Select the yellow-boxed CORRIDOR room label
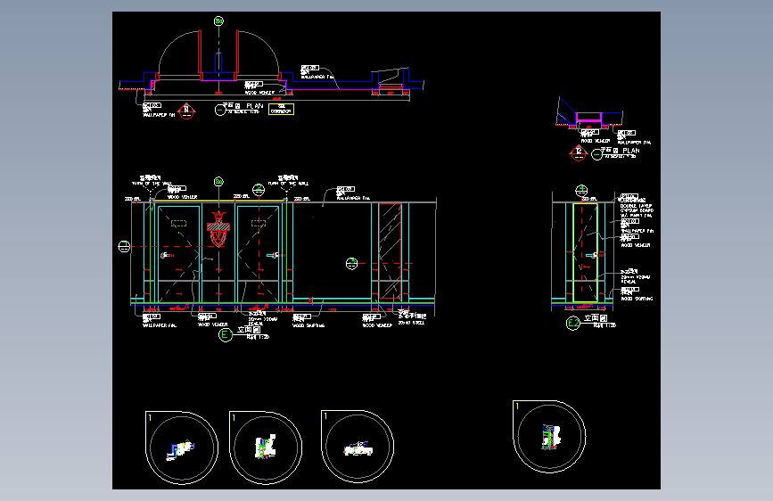Image resolution: width=773 pixels, height=501 pixels. (x=281, y=109)
